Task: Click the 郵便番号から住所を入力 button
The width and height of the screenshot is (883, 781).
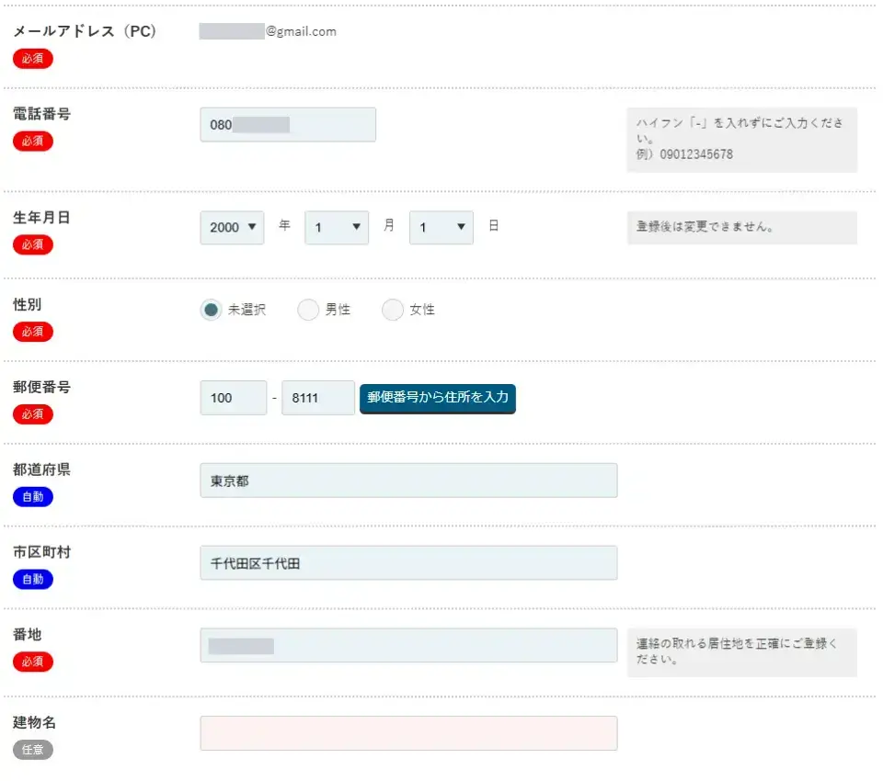Action: 437,399
